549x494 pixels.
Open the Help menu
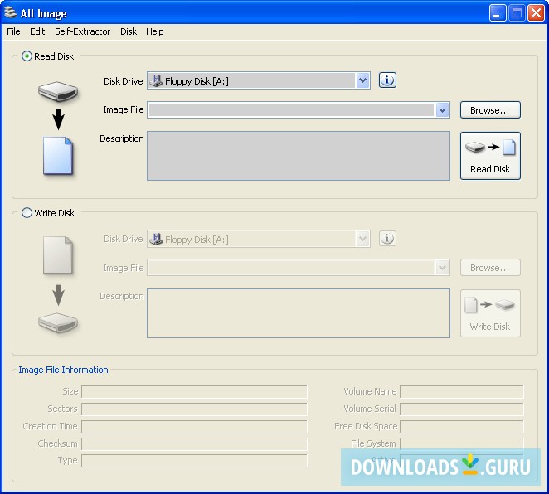pos(155,31)
